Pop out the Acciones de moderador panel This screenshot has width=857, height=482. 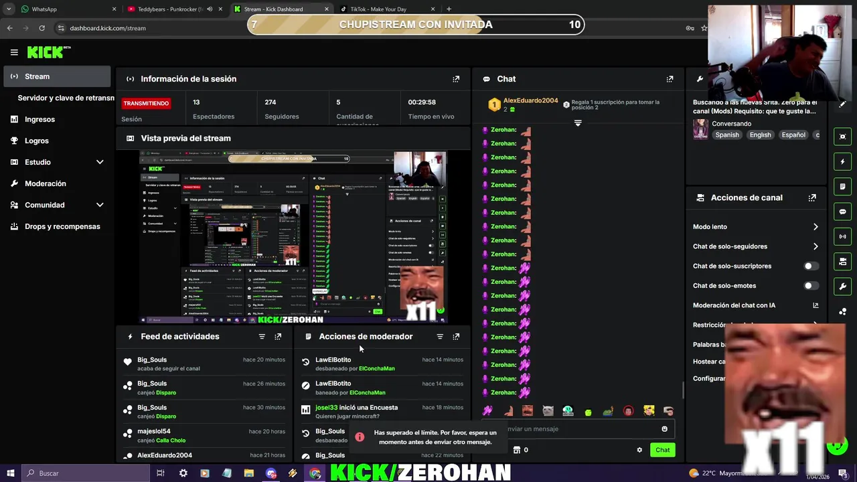click(456, 337)
